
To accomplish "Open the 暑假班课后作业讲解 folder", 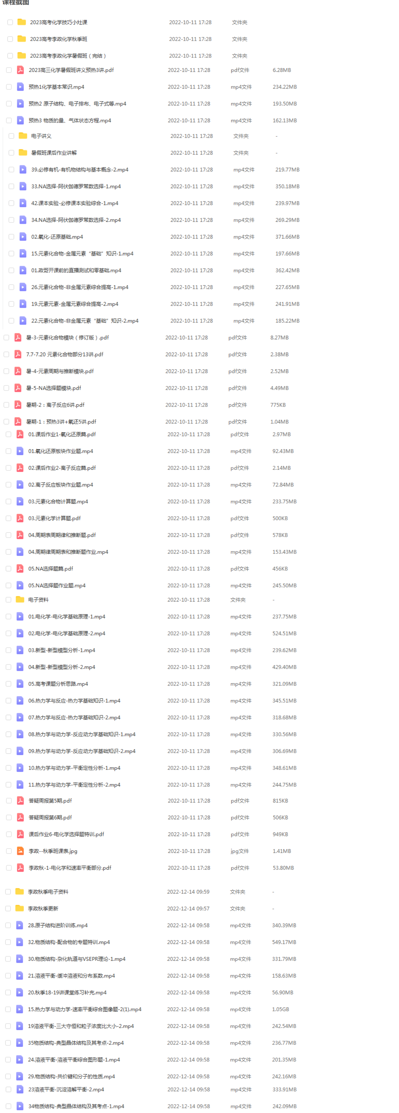I will [53, 153].
